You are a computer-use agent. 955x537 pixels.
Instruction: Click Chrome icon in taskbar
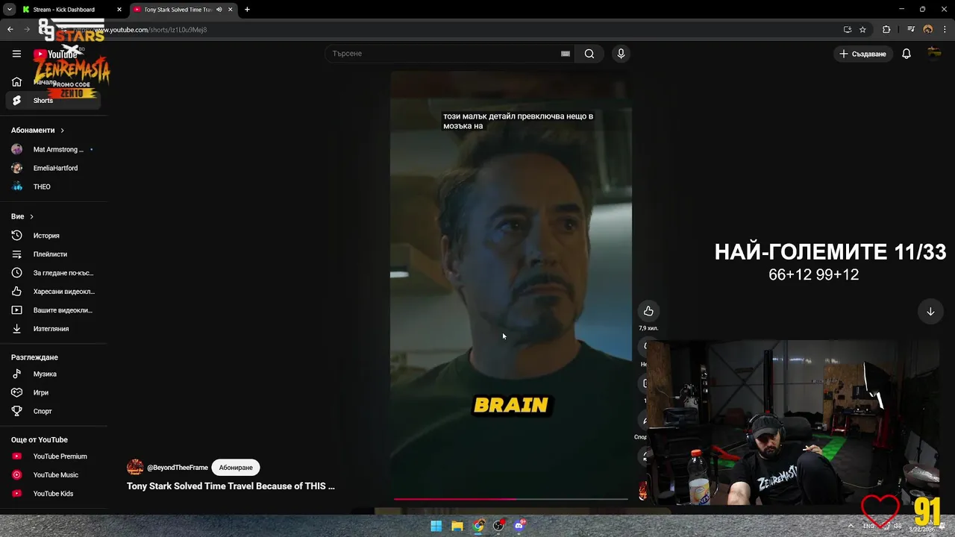pos(478,526)
